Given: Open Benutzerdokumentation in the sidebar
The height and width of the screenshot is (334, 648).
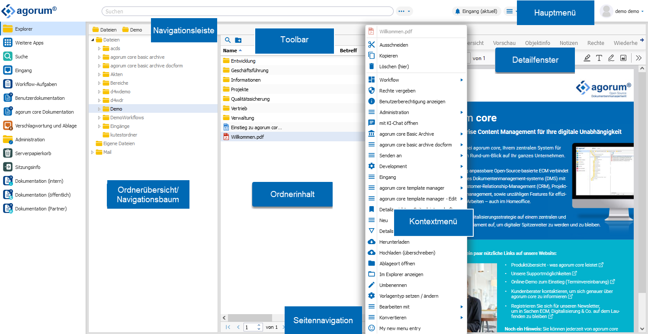Looking at the screenshot, I should pos(42,98).
